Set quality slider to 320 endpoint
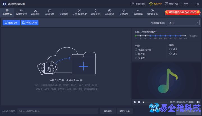202x116 pixels. pyautogui.click(x=185, y=36)
